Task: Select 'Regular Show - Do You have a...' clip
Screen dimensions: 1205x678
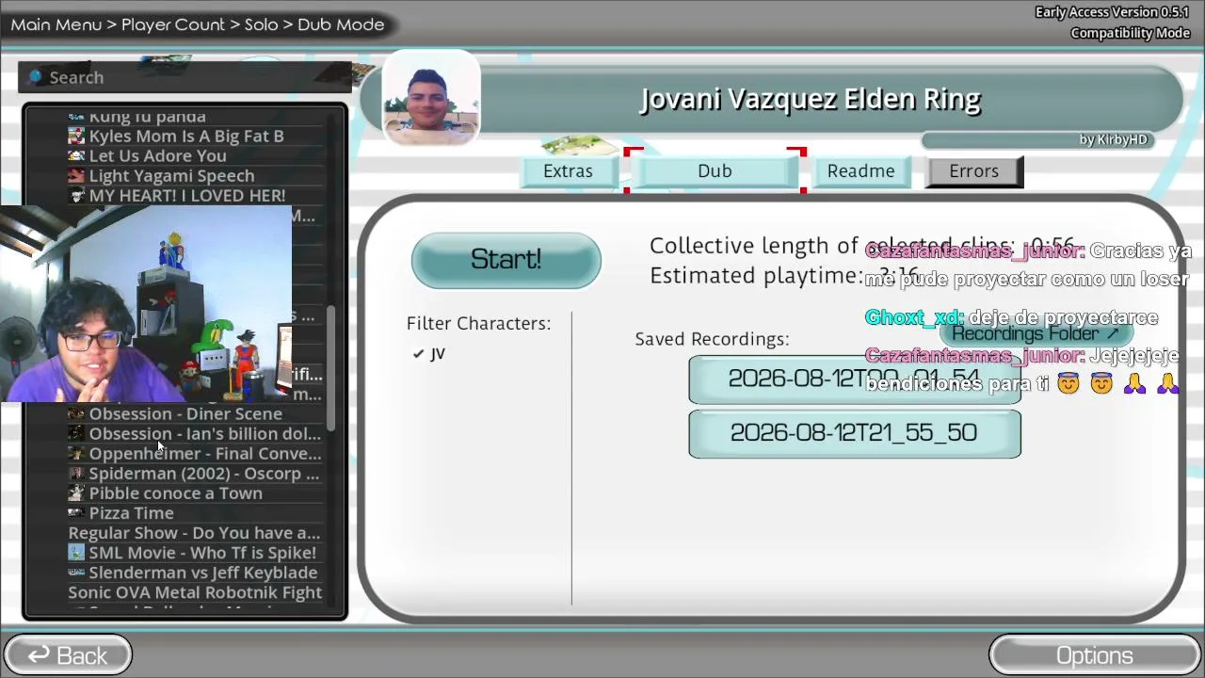Action: pos(195,533)
